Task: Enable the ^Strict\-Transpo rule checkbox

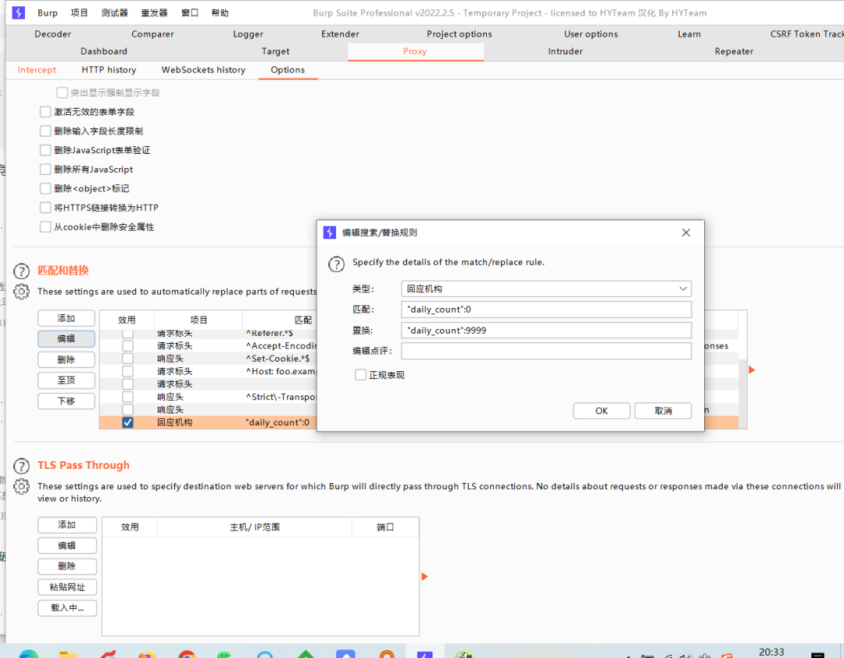Action: pos(127,397)
